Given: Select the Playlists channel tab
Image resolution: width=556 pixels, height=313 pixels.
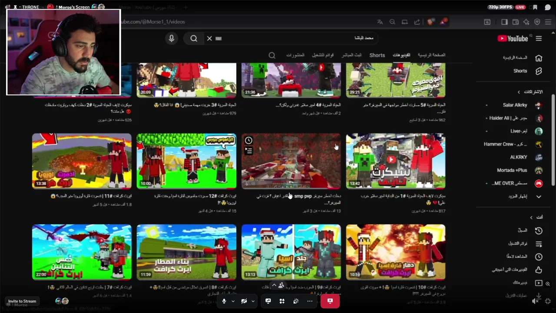Looking at the screenshot, I should coord(323,55).
